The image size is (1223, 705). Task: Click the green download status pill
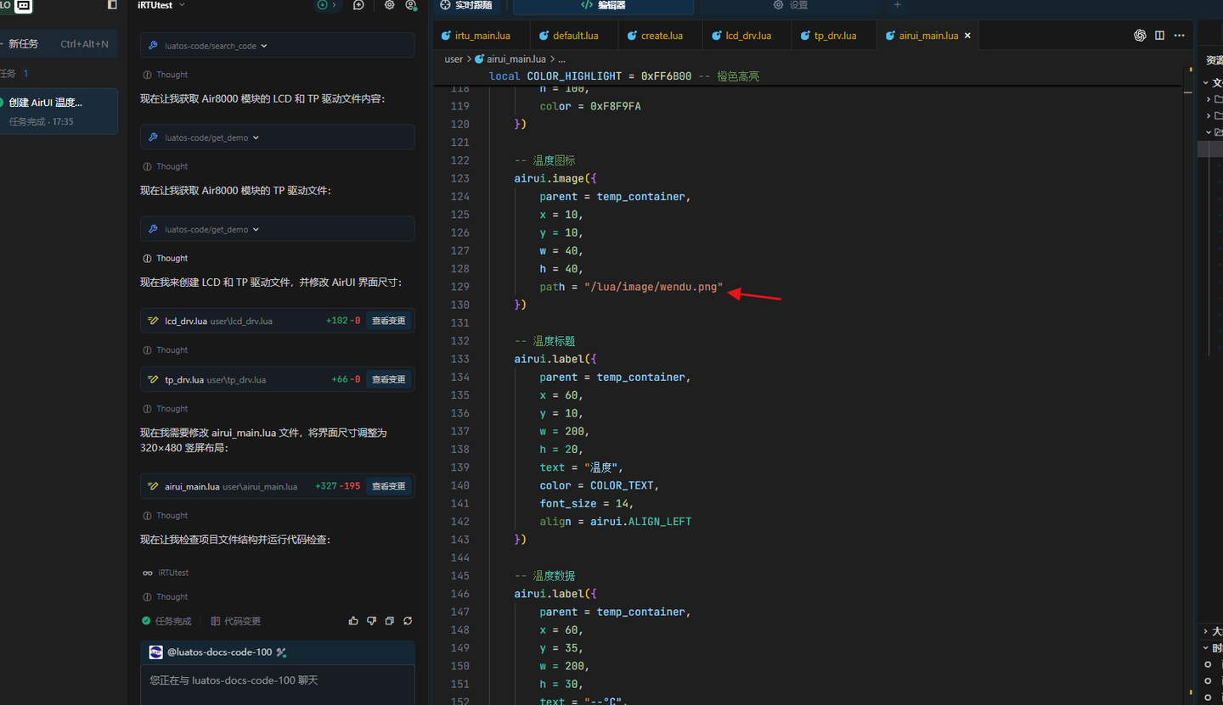coord(326,5)
